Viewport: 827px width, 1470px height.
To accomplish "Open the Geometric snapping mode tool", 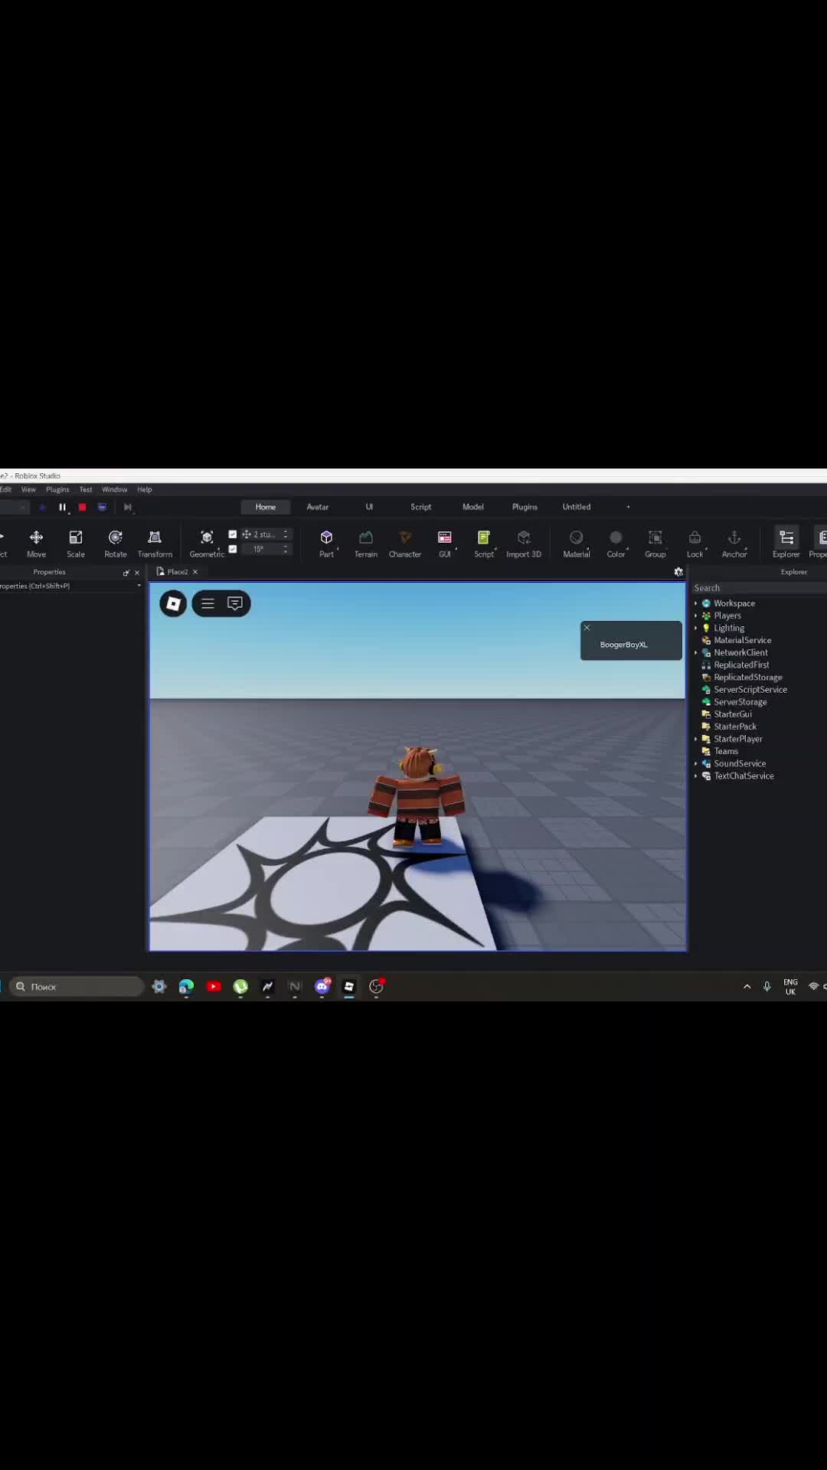I will click(207, 544).
